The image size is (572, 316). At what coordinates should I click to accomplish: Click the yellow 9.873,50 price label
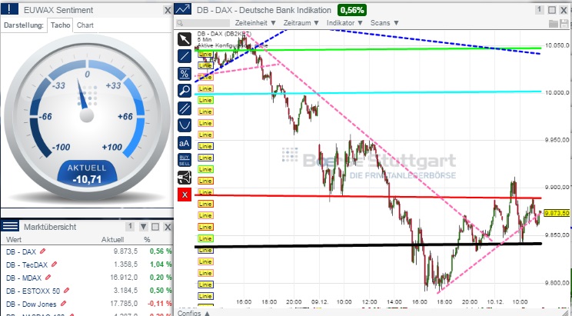coord(557,213)
